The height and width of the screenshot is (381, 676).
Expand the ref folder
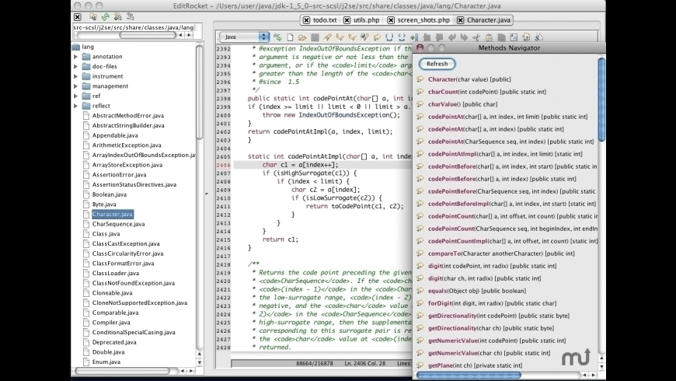click(76, 96)
